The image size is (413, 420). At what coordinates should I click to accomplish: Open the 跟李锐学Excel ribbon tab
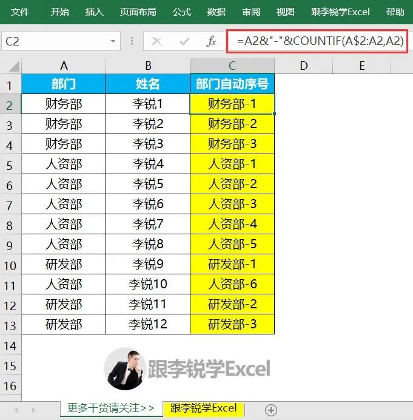(340, 12)
